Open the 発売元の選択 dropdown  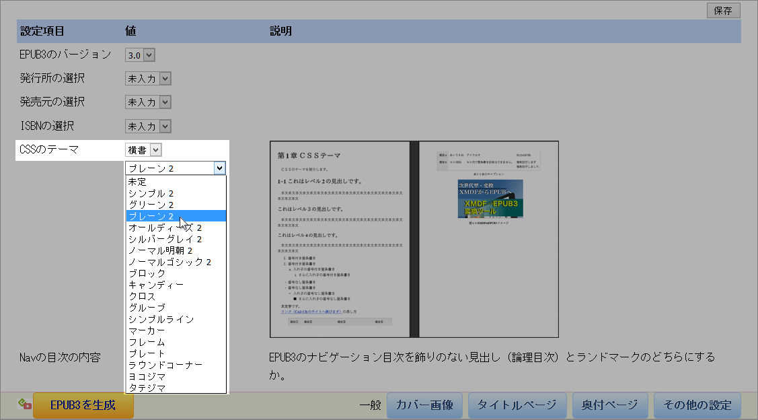[x=149, y=102]
